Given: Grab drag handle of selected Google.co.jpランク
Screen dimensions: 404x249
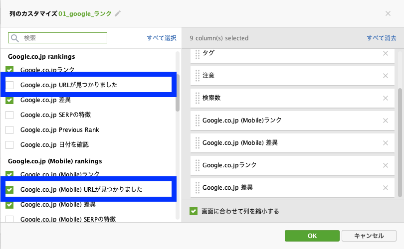Looking at the screenshot, I should point(198,165).
